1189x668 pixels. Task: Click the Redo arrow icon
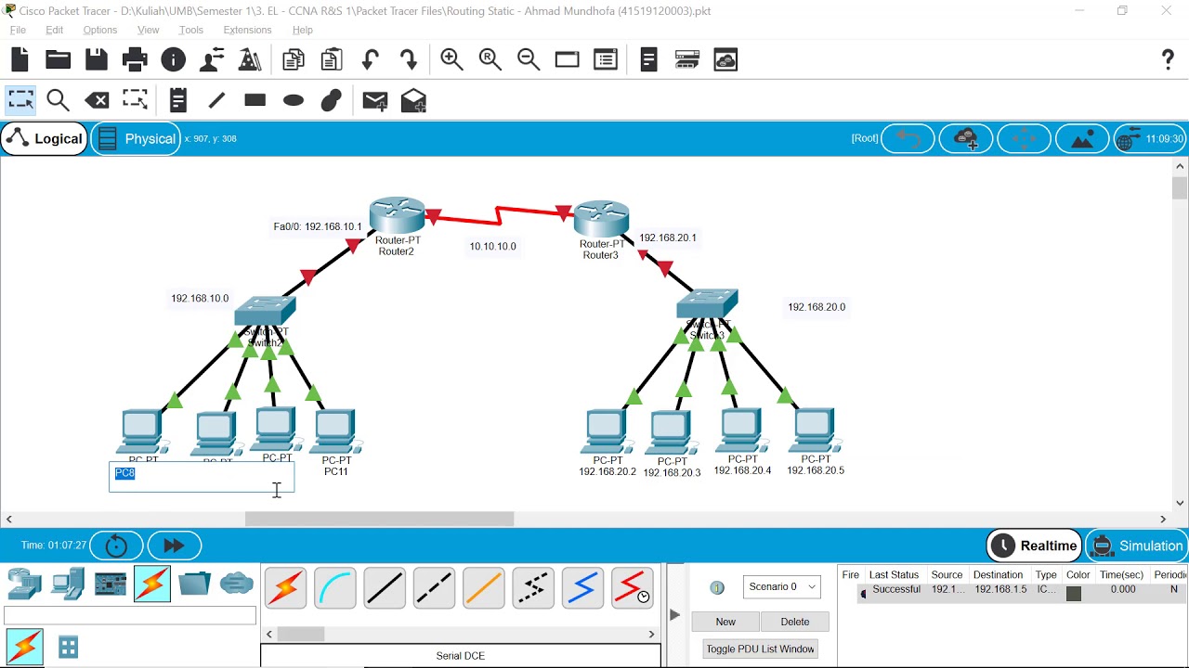[409, 60]
